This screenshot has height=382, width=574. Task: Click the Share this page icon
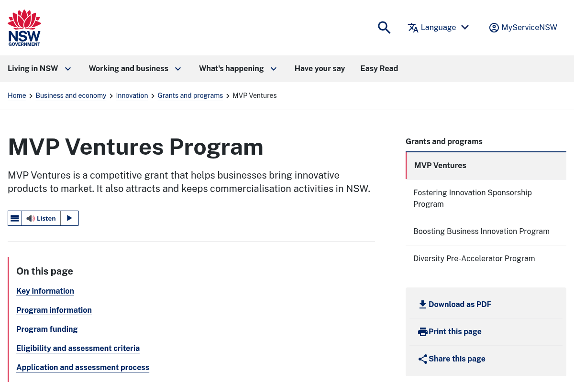pyautogui.click(x=423, y=359)
